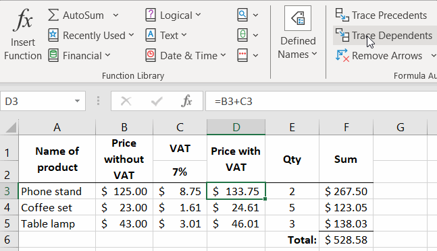Screen dimensions: 437x251
Task: Select the total cell $ 528.58
Action: click(x=346, y=240)
